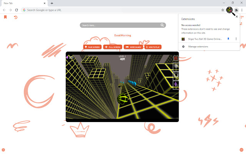Click the purple gem score counter
Viewport: 246px width, 154px height.
[x=70, y=57]
